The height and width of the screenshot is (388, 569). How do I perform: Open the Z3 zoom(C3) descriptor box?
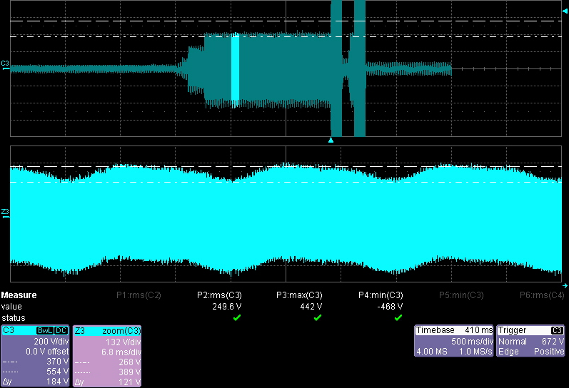(107, 357)
